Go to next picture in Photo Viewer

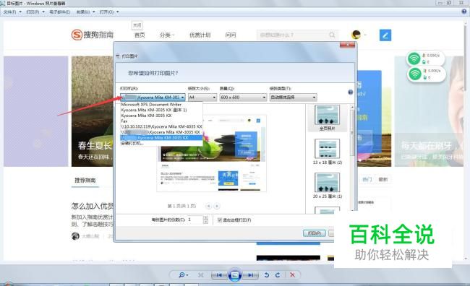point(251,275)
